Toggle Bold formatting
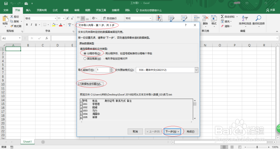280x149 pixels. (27, 25)
